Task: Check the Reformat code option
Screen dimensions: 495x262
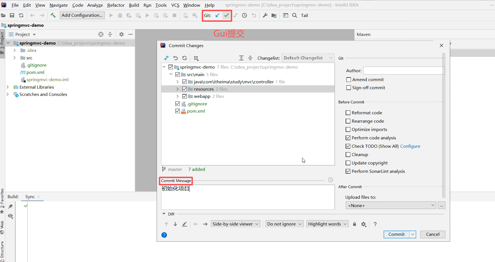Action: pos(348,113)
